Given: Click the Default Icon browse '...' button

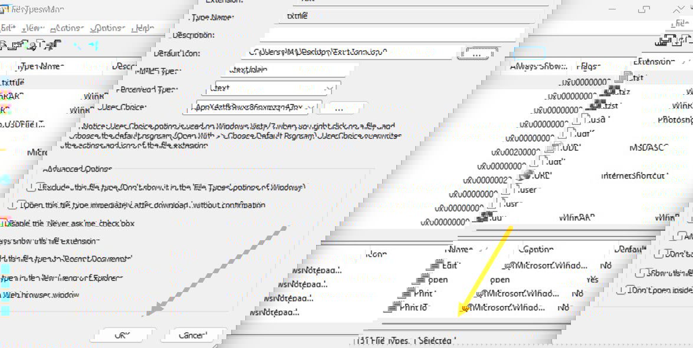Looking at the screenshot, I should tap(477, 54).
